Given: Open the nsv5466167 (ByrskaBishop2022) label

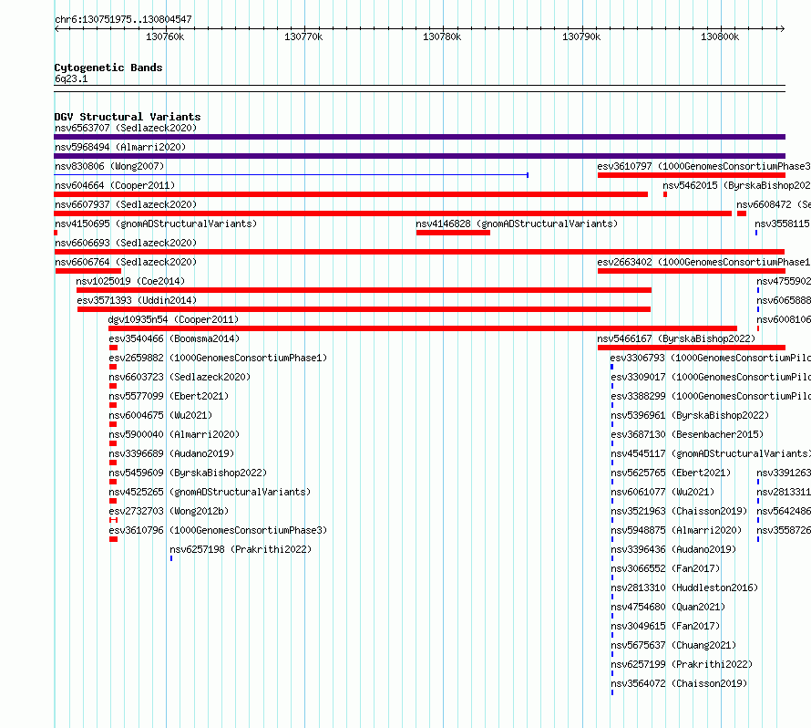Looking at the screenshot, I should point(676,338).
